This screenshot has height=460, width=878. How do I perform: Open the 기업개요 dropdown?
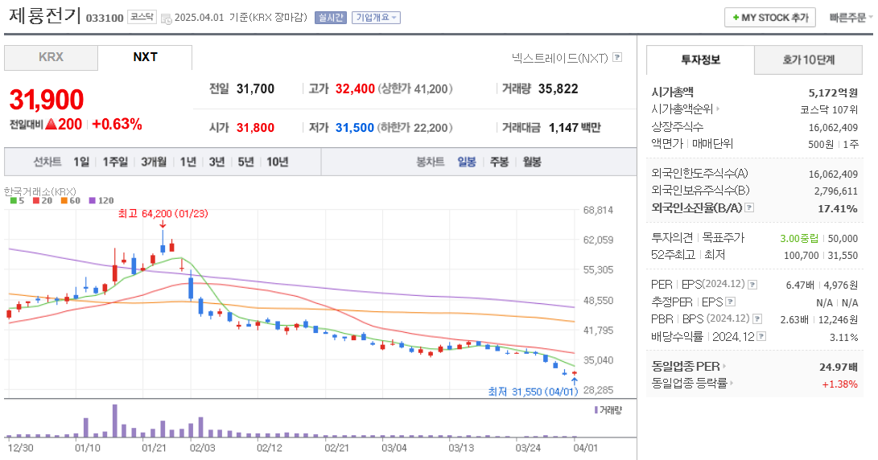click(x=377, y=18)
